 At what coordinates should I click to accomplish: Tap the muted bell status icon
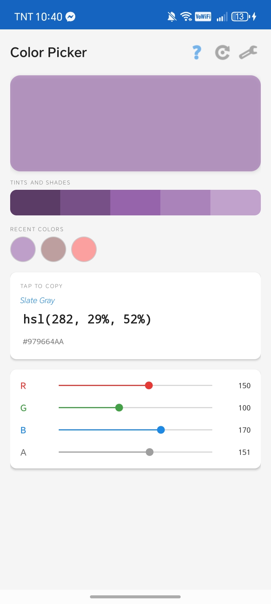coord(172,17)
